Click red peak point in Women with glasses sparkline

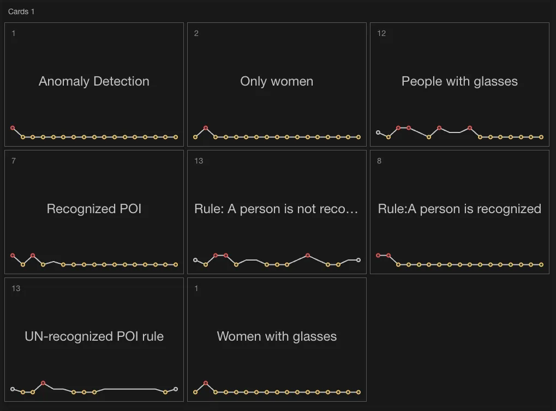(206, 383)
